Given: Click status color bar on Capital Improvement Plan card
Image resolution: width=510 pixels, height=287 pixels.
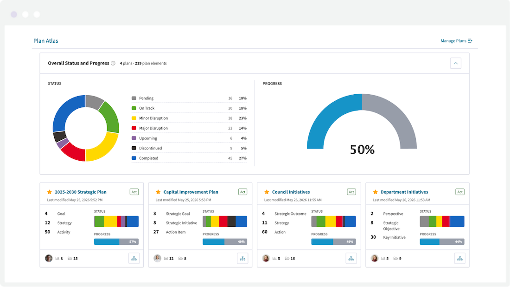Looking at the screenshot, I should point(225,222).
